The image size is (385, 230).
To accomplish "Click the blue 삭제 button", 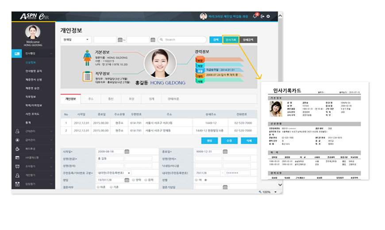I will tap(249, 141).
